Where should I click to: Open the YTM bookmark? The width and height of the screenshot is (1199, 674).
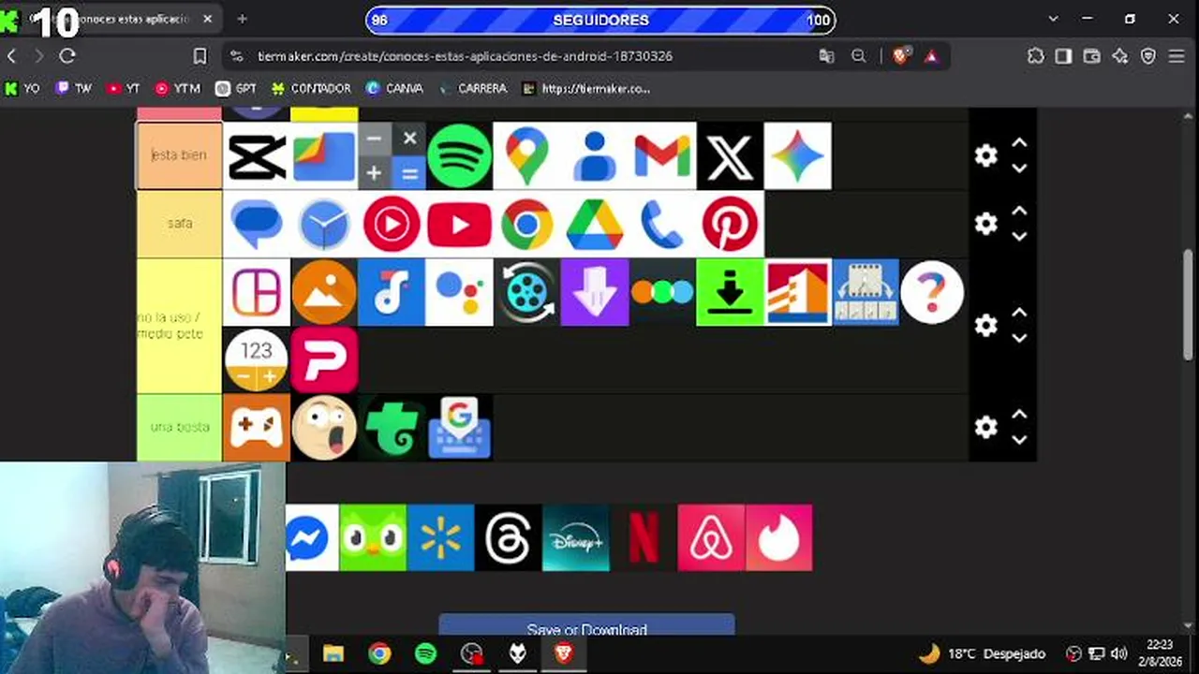(x=177, y=89)
